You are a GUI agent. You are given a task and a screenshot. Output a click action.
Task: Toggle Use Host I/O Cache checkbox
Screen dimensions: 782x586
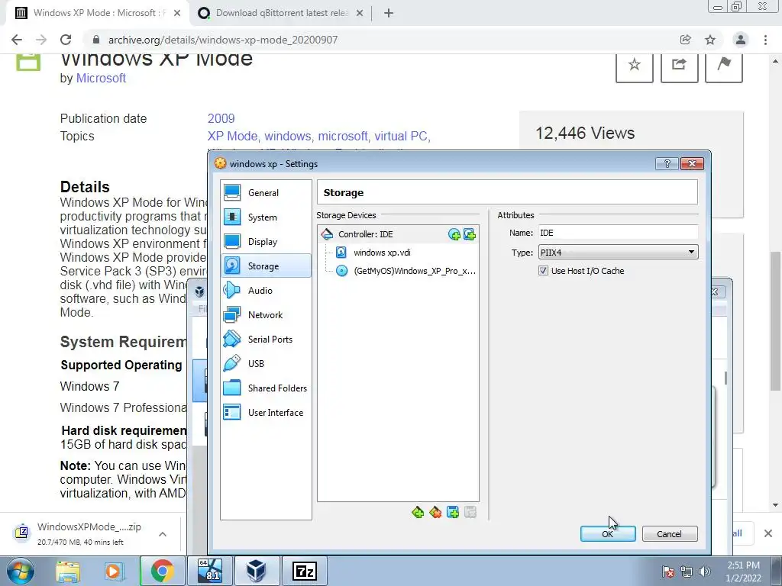pyautogui.click(x=543, y=271)
